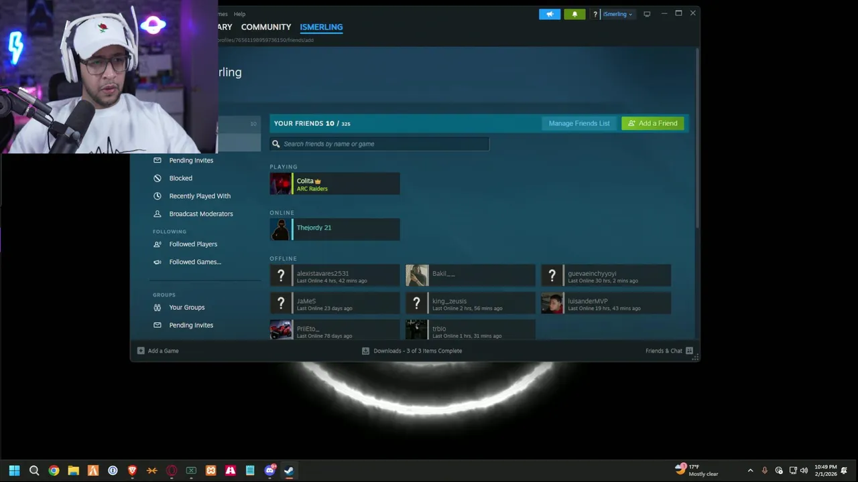Open Windows taskbar Search
The height and width of the screenshot is (482, 858).
point(34,471)
